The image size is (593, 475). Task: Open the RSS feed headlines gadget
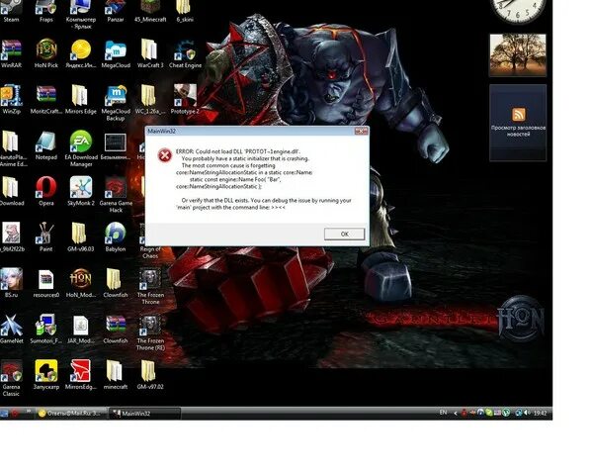pyautogui.click(x=518, y=123)
